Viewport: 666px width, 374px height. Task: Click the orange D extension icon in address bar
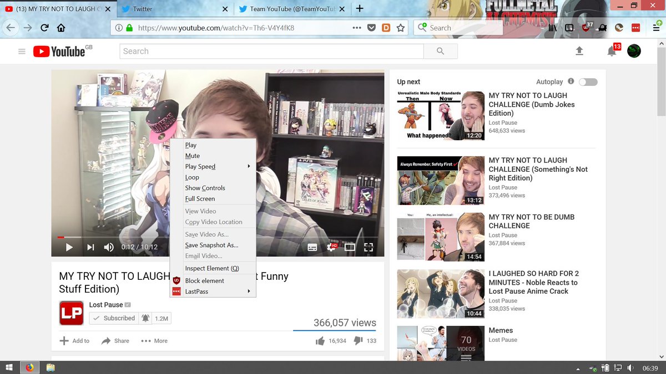coord(386,28)
